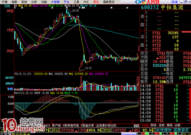The width and height of the screenshot is (191, 135).
Task: Click the VOL(5,10,20) indicator label
Action: click(x=23, y=74)
